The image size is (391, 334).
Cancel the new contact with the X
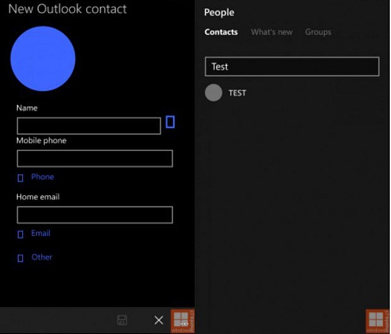click(x=159, y=320)
